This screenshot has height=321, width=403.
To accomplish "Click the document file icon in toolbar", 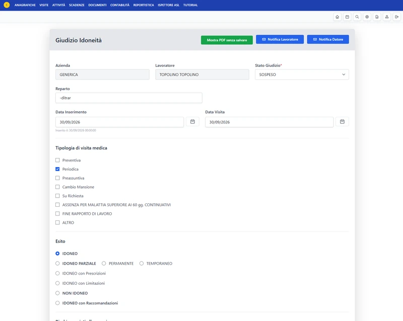I will [377, 17].
